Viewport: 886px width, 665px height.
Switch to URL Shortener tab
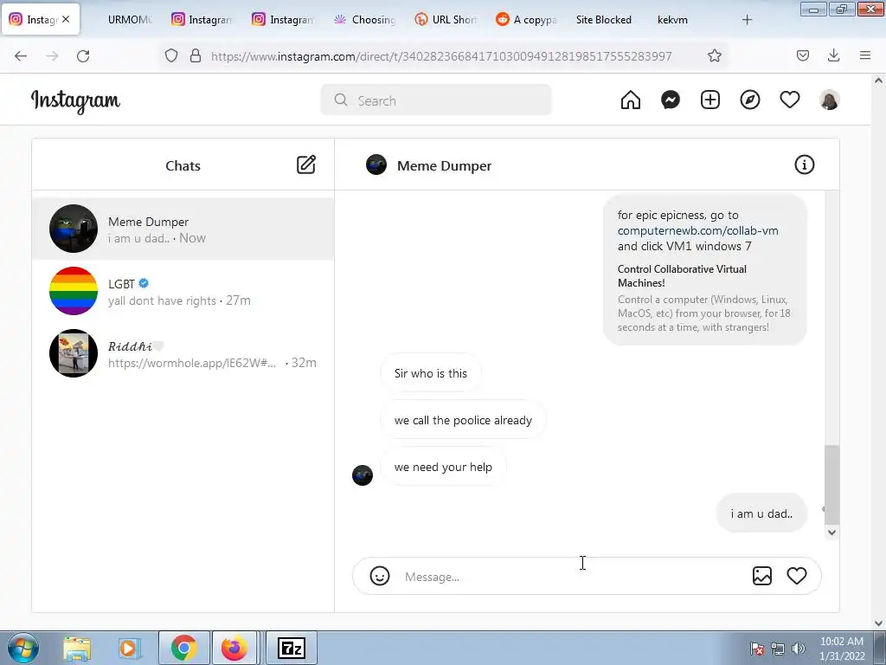tap(446, 20)
